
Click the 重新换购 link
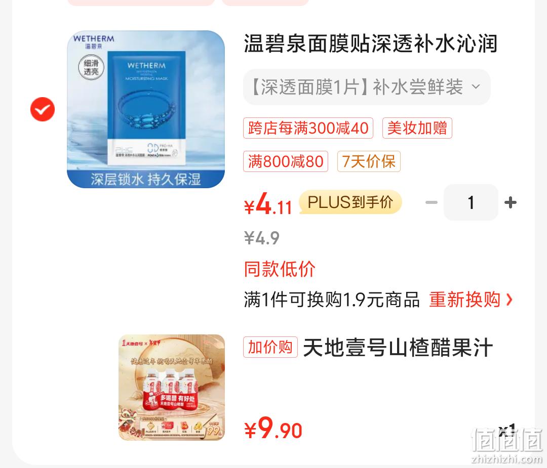pos(464,300)
